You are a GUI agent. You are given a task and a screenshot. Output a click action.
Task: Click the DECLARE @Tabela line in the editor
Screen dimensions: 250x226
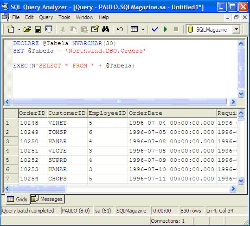(64, 43)
